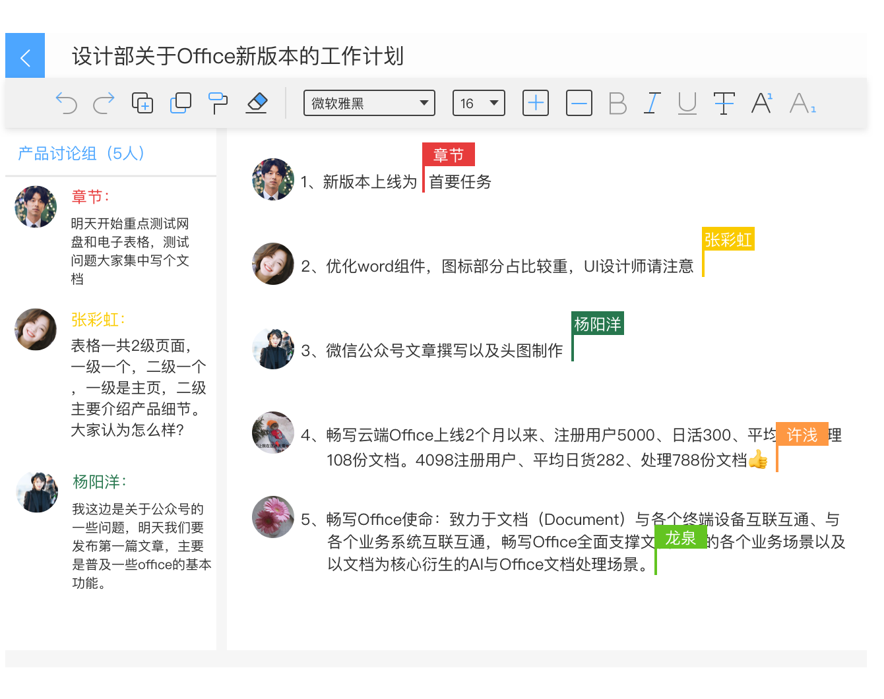Toggle strikethrough formatting
Screen dimensions: 884x699
click(724, 104)
